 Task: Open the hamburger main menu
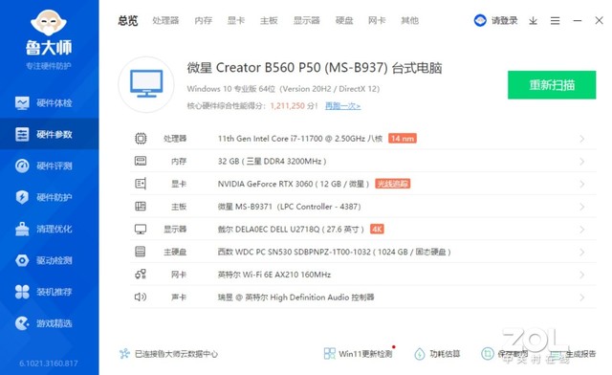555,21
